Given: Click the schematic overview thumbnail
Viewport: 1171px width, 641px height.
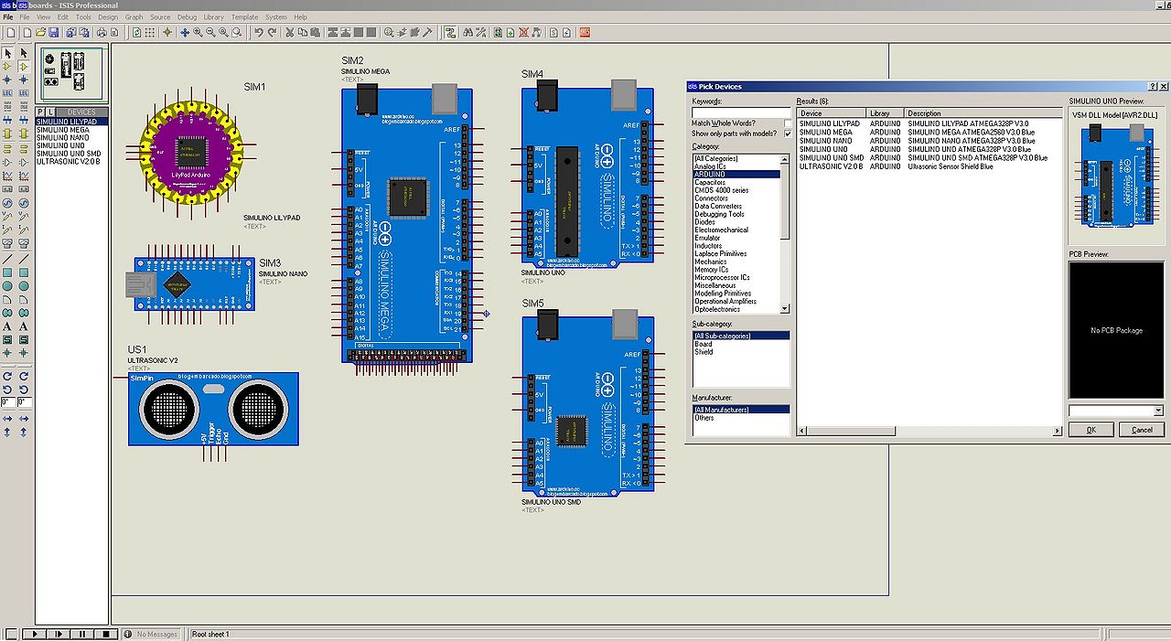Looking at the screenshot, I should (x=70, y=74).
